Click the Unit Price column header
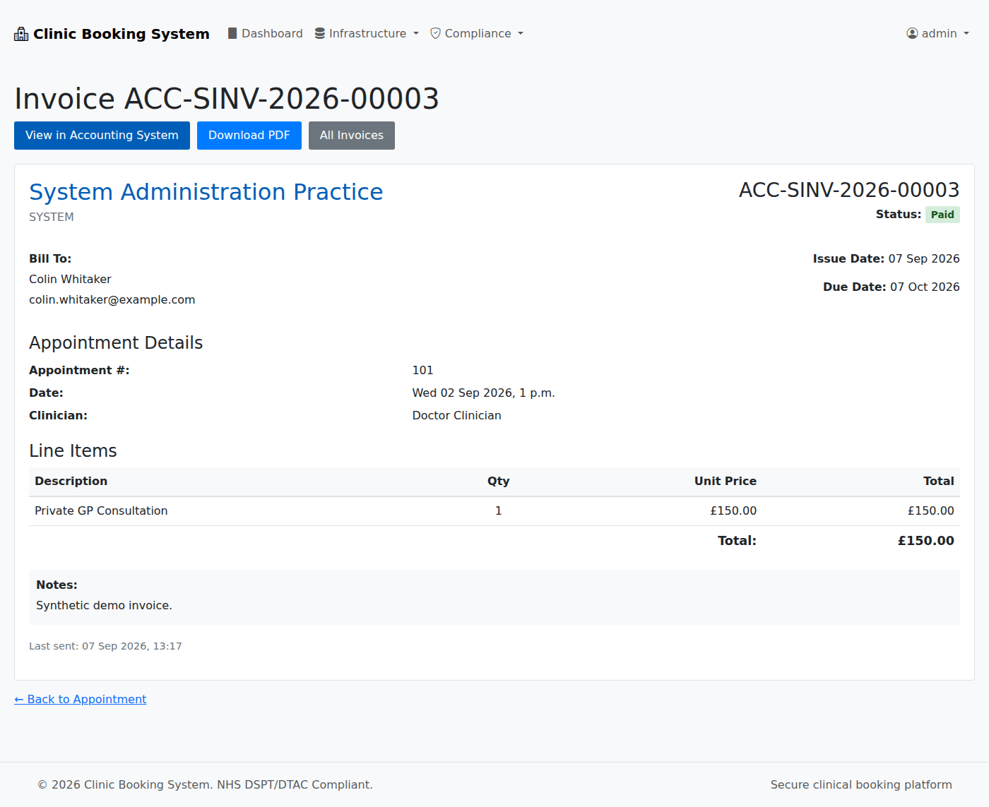 [x=725, y=481]
